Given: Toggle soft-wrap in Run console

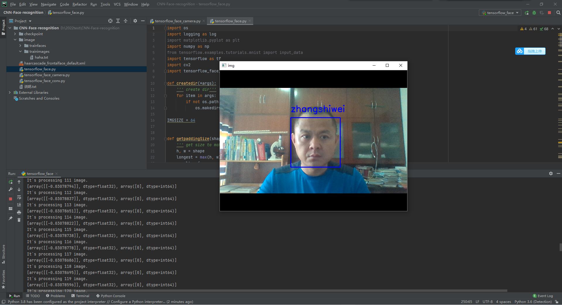Looking at the screenshot, I should click(x=19, y=197).
